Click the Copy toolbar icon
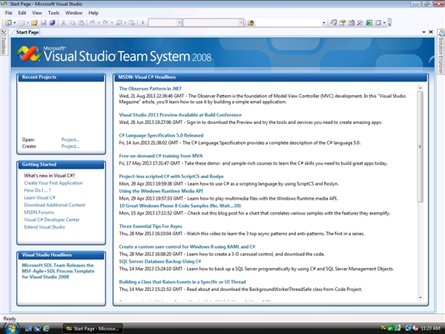This screenshot has width=445, height=334. click(73, 23)
